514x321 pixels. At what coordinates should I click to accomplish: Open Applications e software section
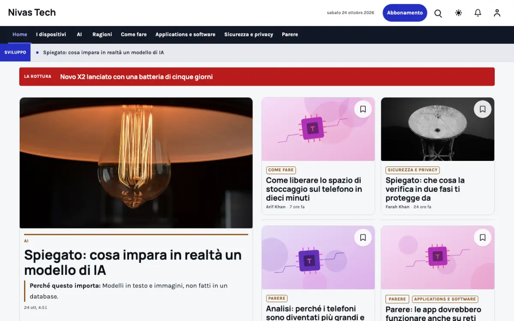[x=185, y=35]
